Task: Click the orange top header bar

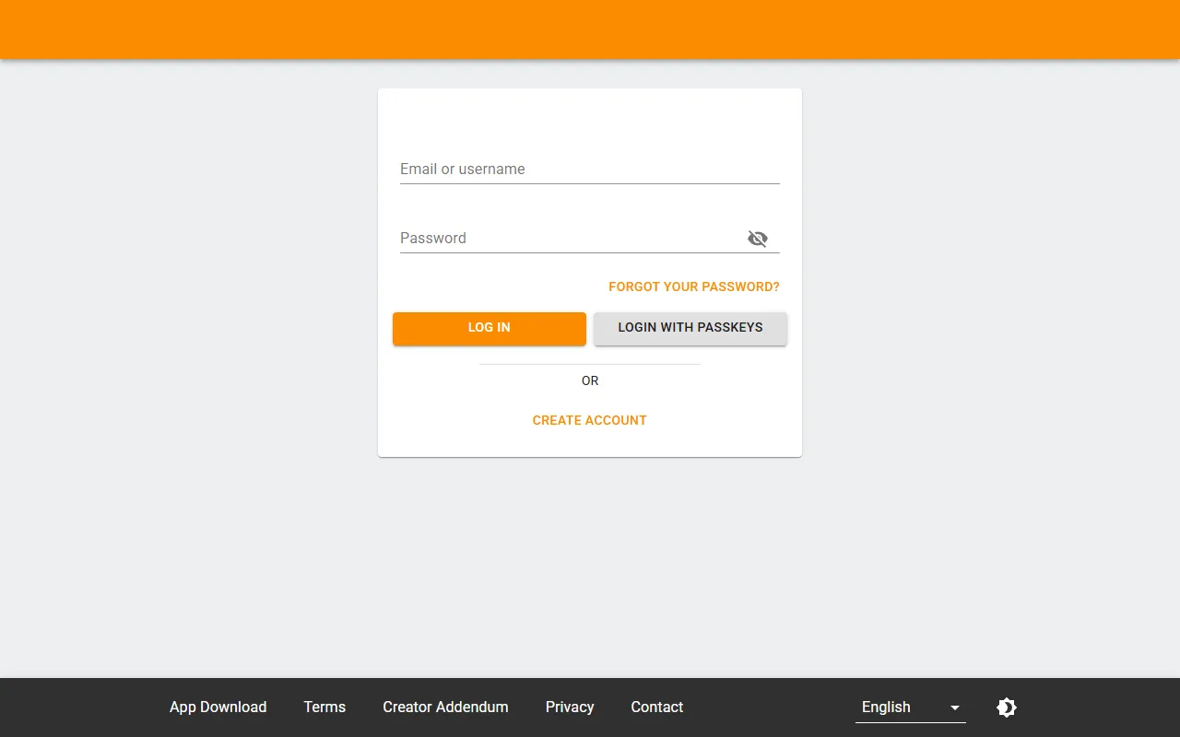Action: click(590, 29)
